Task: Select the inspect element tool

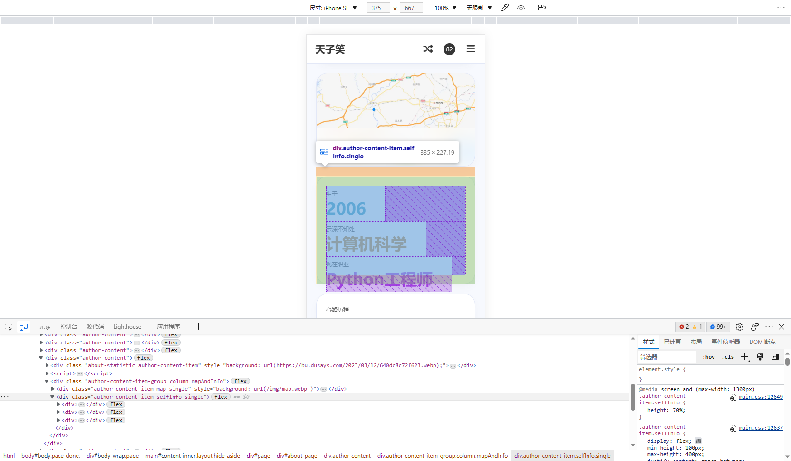Action: tap(8, 327)
